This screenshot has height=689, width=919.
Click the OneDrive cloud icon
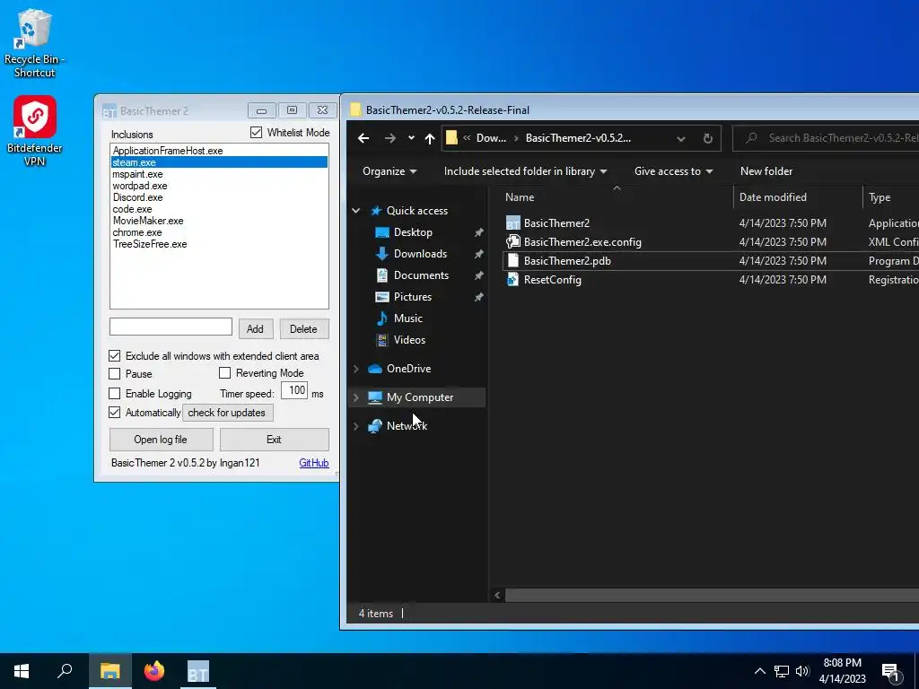(375, 369)
